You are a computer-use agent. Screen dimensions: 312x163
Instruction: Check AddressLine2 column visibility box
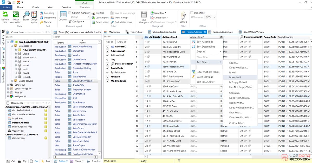pos(107,55)
